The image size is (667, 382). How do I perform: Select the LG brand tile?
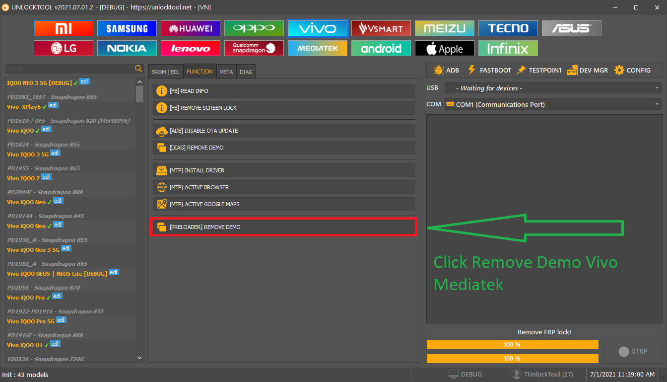tap(64, 48)
